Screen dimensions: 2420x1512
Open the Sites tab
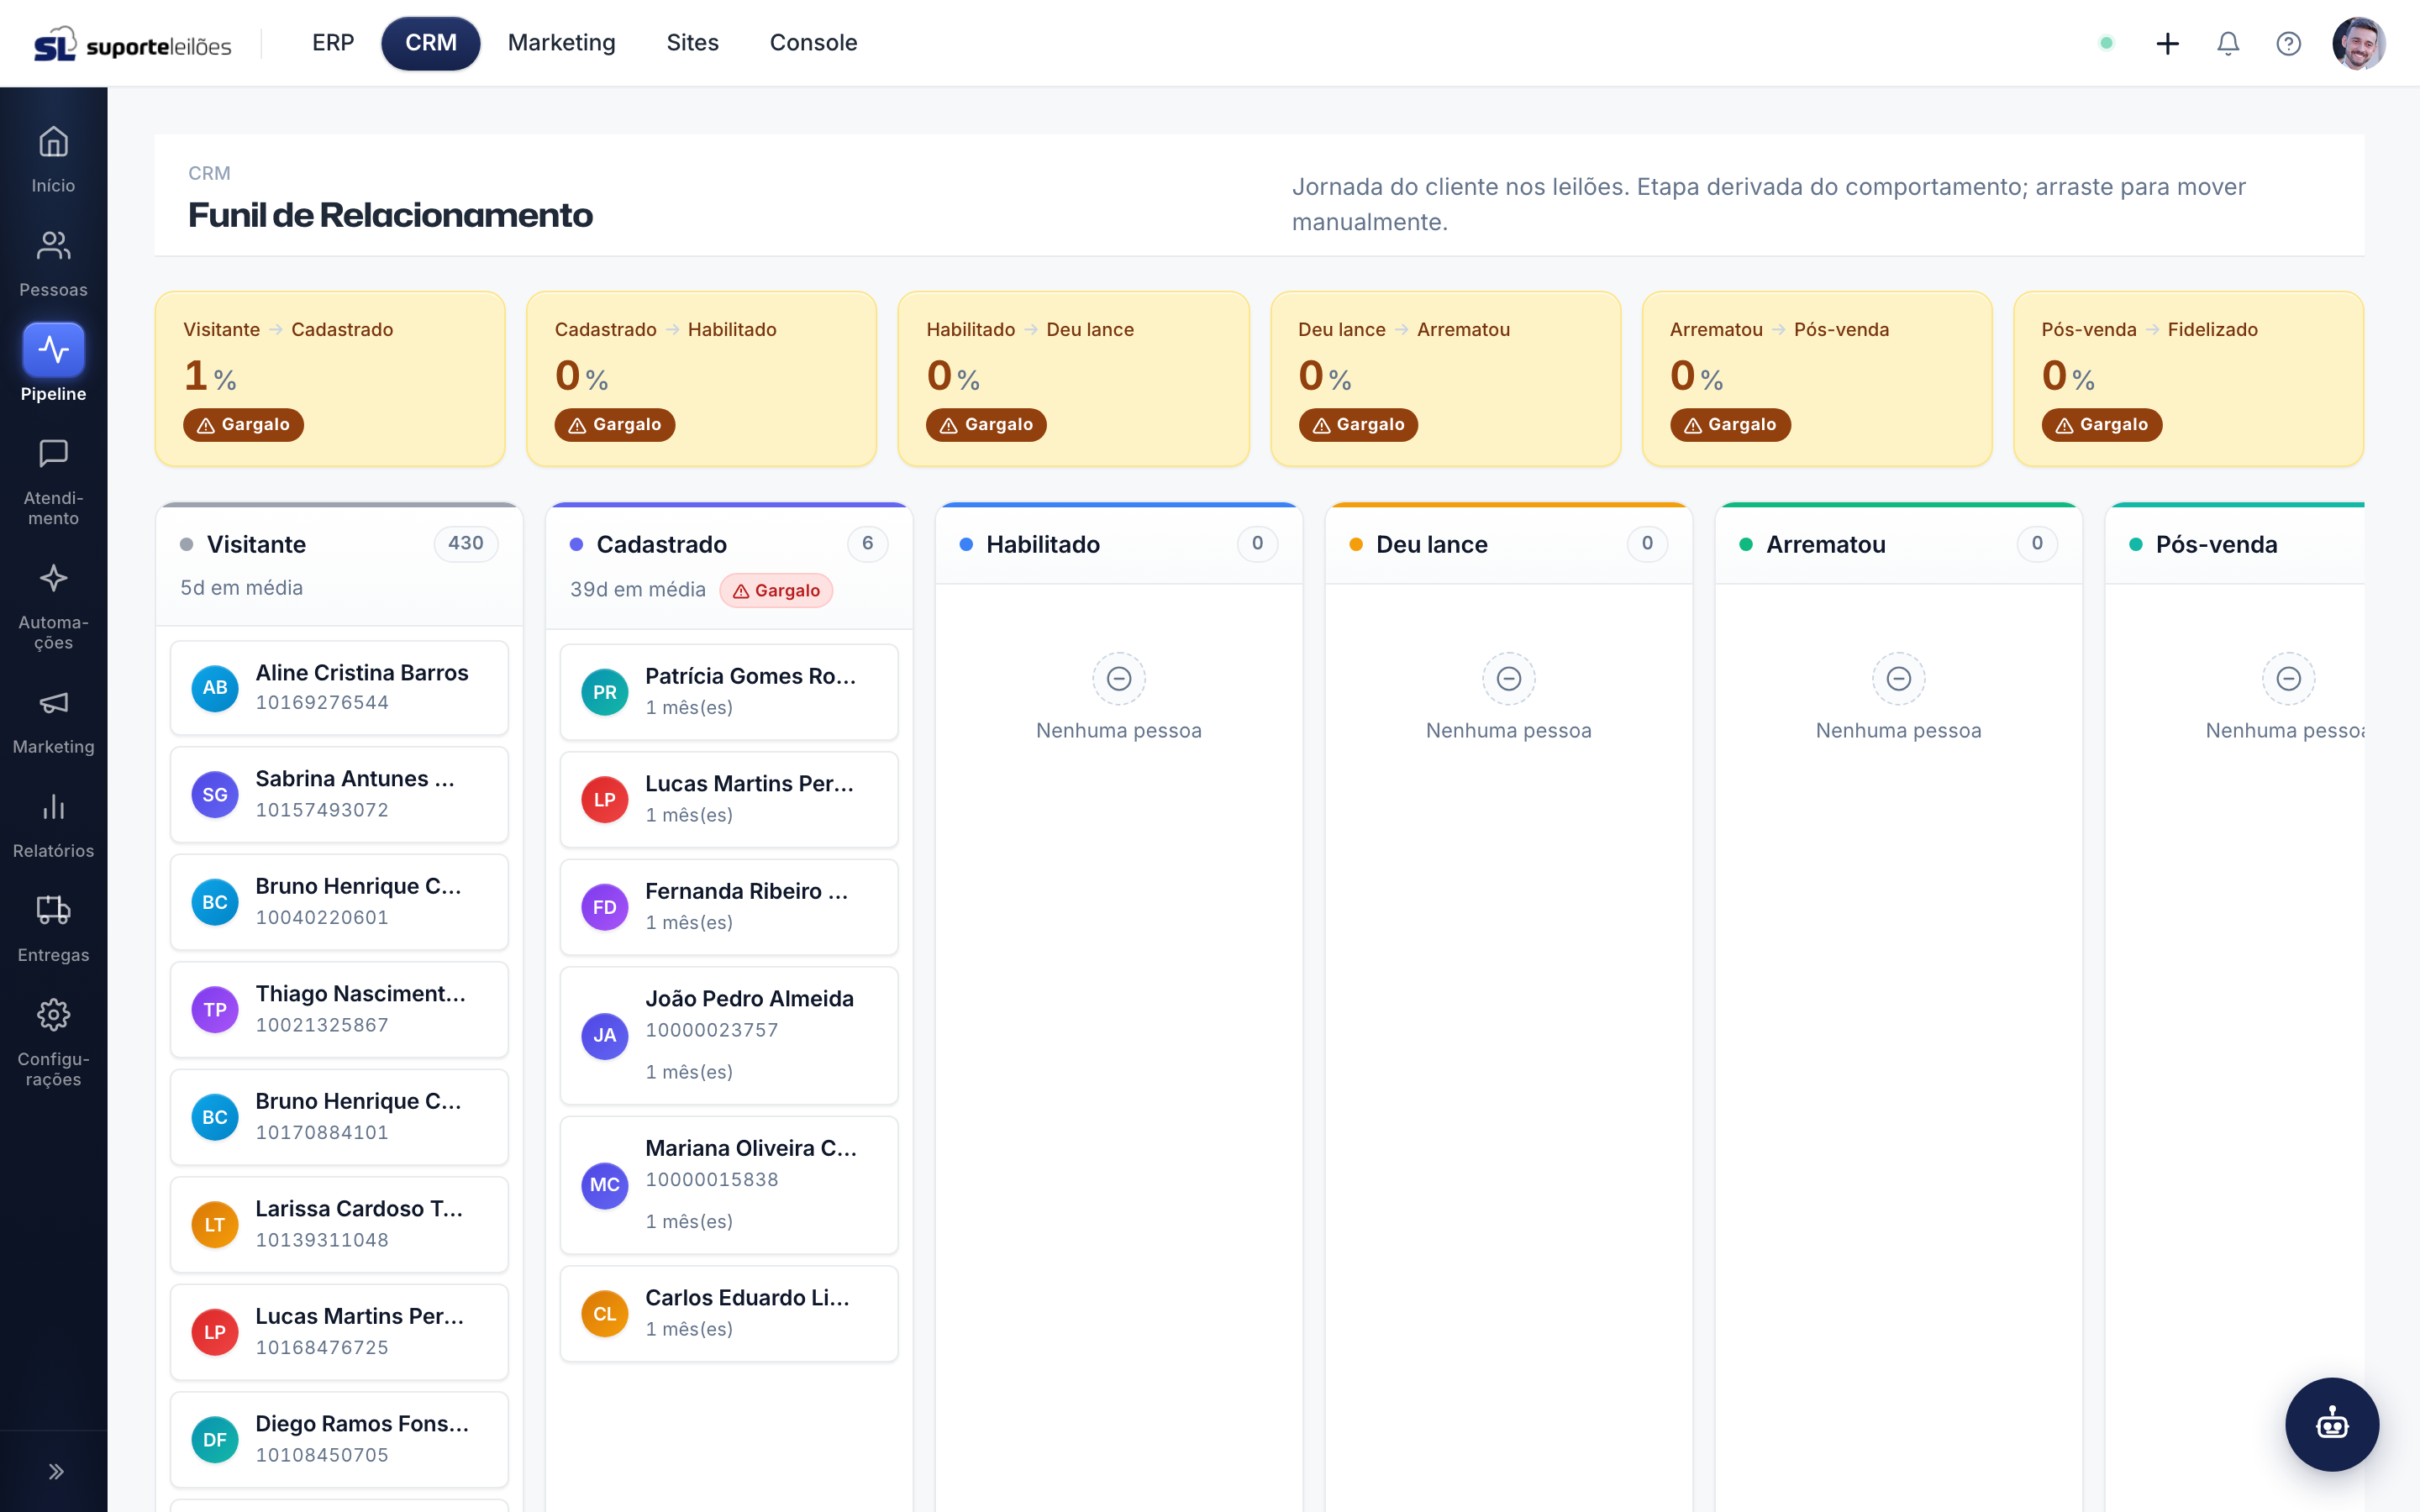[693, 43]
